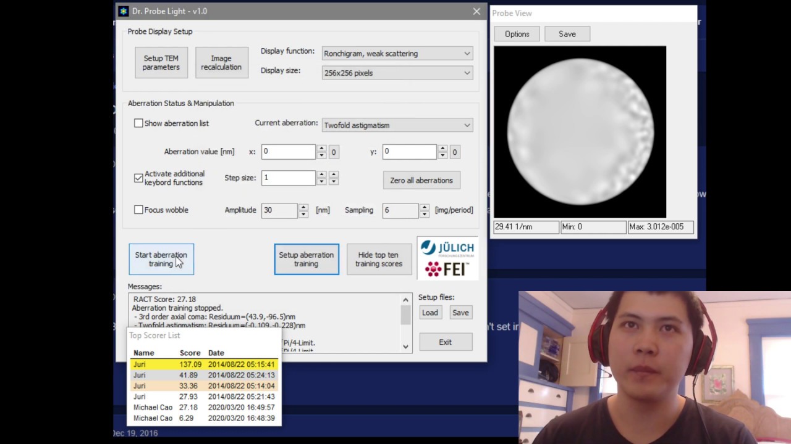This screenshot has width=791, height=444.
Task: Click the Score column header in Top Scorer List
Action: (190, 353)
